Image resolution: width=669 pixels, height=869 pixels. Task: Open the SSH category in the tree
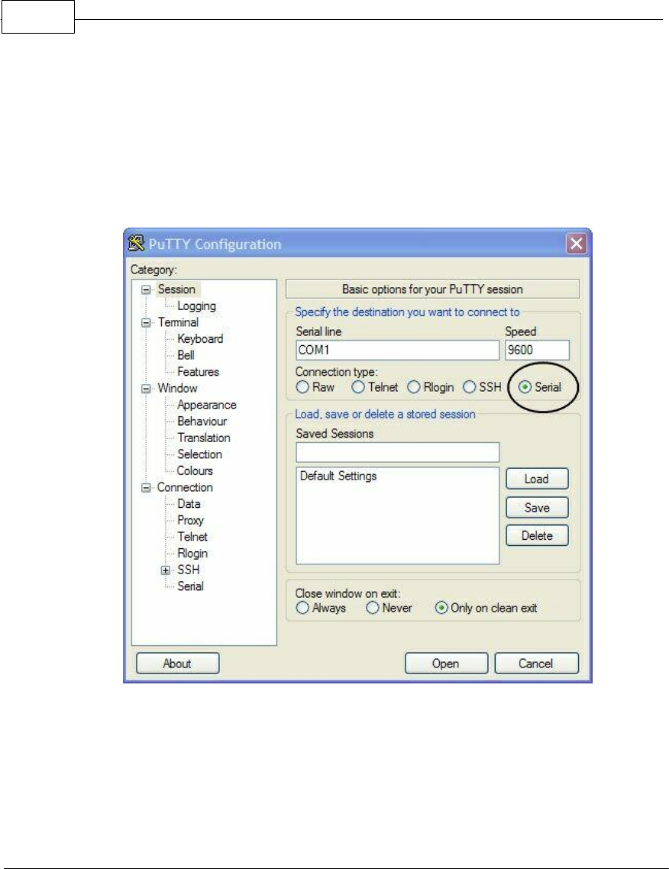(189, 570)
